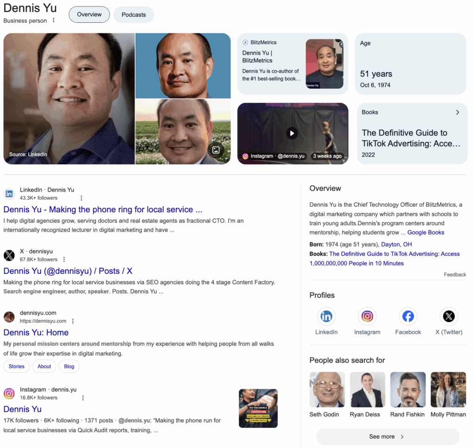
Task: Click the Feedback link in Overview panel
Action: click(x=455, y=274)
